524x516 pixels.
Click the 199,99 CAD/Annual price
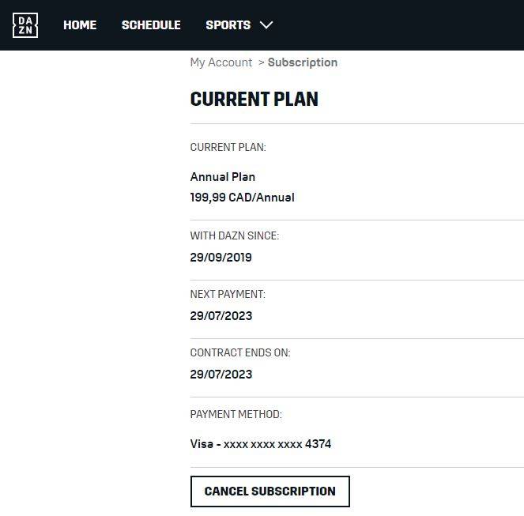click(242, 198)
